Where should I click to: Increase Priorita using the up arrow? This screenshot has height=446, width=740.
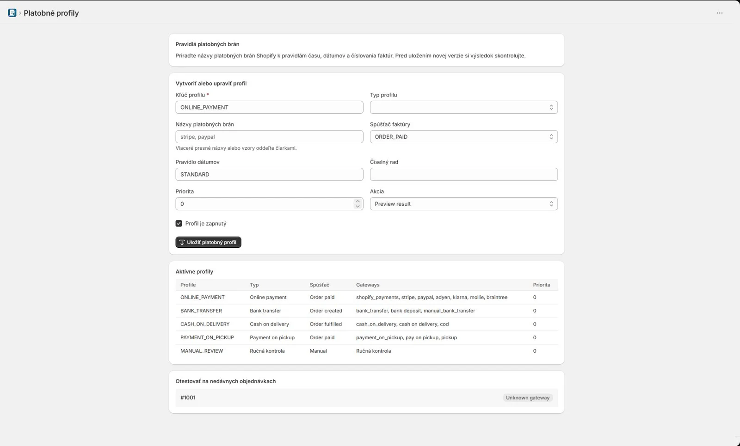pos(358,201)
